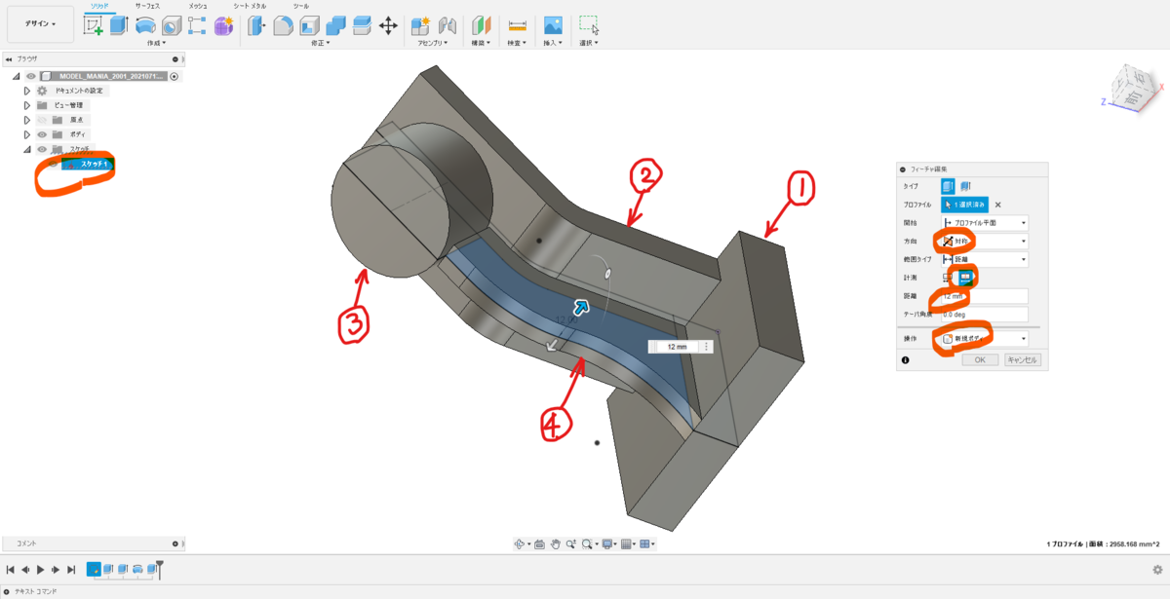Open the 作成 dropdown menu

pyautogui.click(x=156, y=43)
